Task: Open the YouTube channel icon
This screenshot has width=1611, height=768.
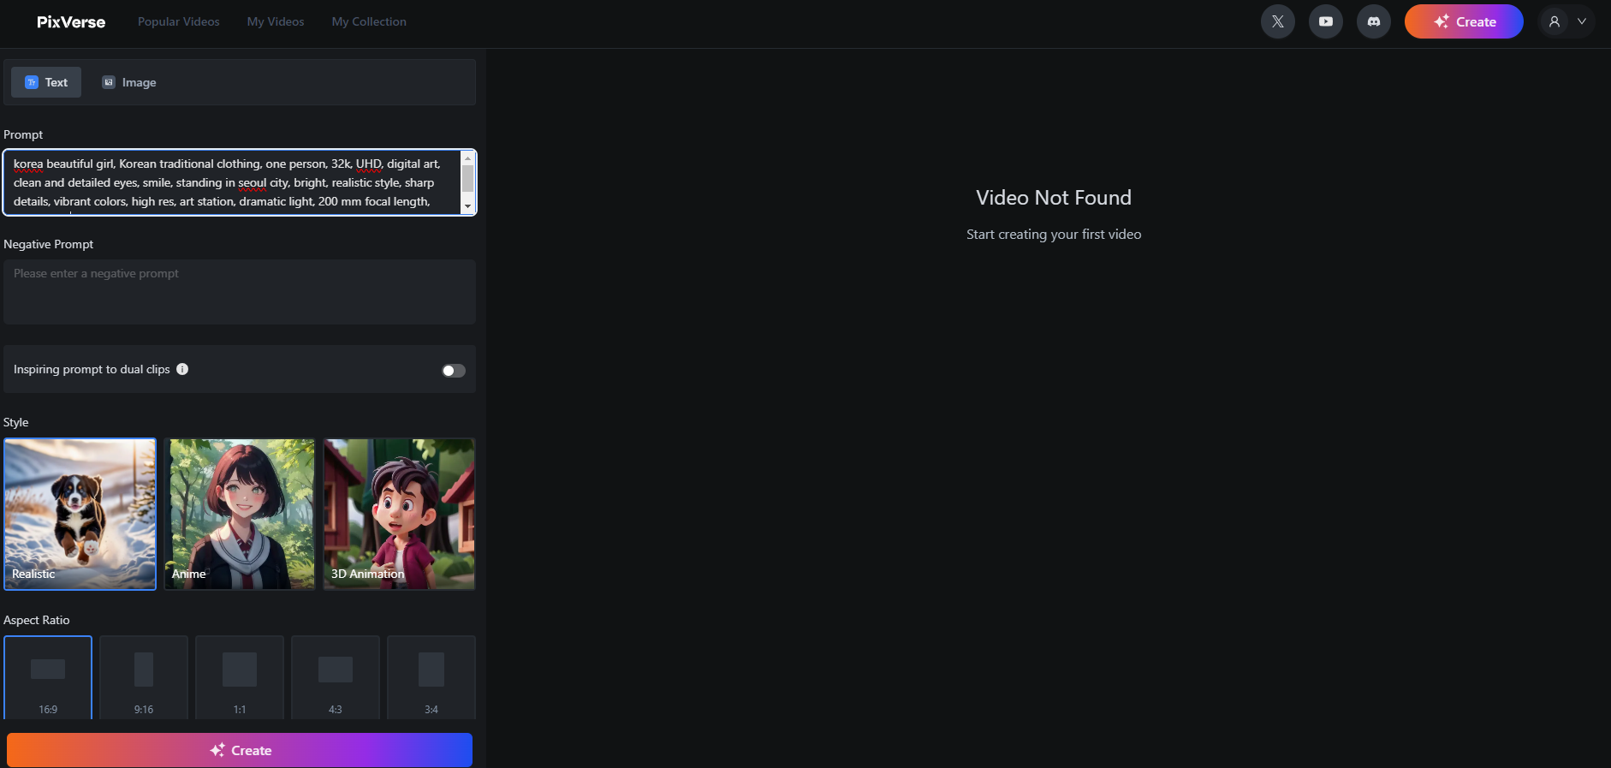Action: 1326,21
